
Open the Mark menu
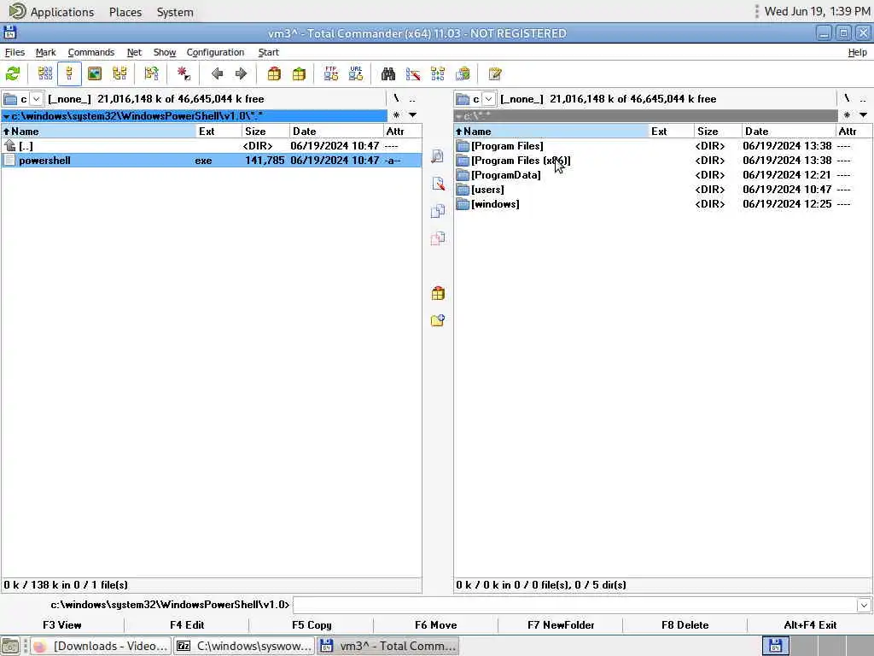46,52
